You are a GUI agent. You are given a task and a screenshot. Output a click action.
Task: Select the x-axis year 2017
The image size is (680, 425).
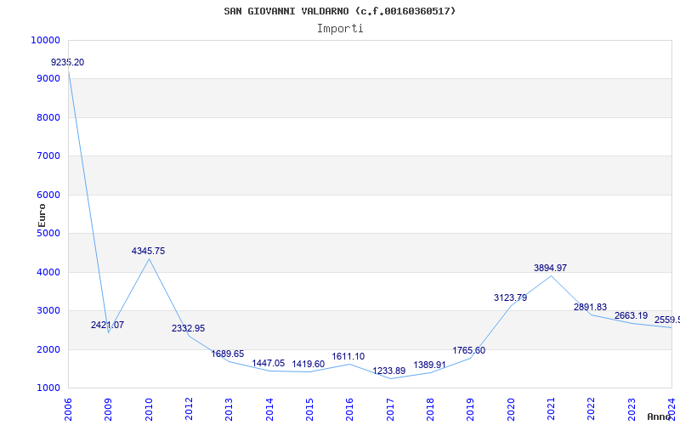[390, 410]
